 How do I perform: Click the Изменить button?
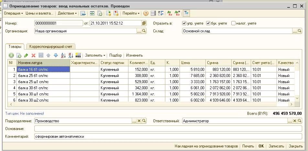coord(134,55)
